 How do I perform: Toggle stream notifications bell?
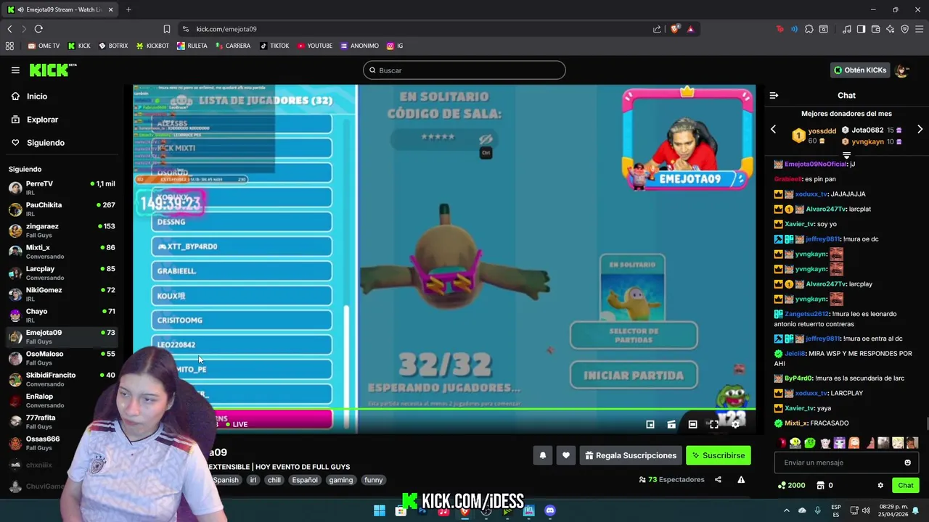coord(542,455)
